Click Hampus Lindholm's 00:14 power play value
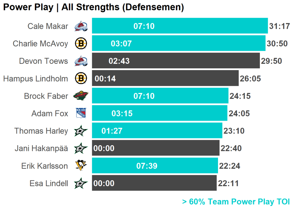Viewport: 293px width, 209px height. (x=105, y=79)
